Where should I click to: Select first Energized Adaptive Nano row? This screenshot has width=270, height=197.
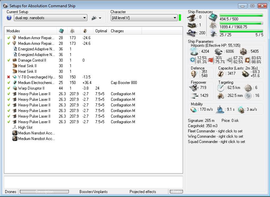pos(94,49)
